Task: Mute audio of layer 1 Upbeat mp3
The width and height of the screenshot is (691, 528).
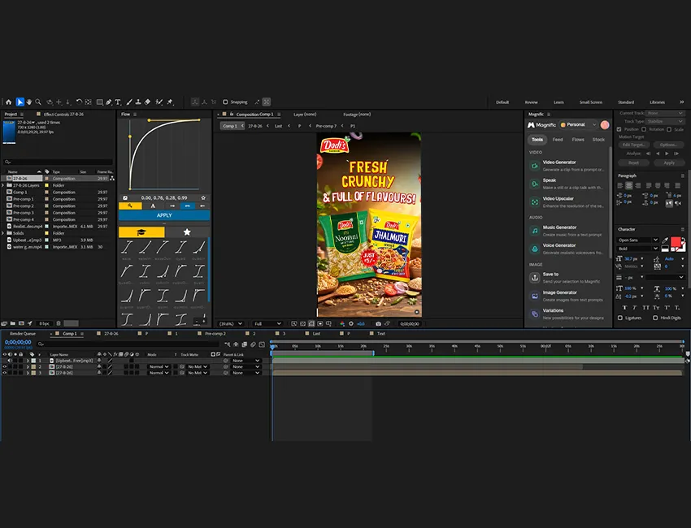Action: pyautogui.click(x=10, y=360)
